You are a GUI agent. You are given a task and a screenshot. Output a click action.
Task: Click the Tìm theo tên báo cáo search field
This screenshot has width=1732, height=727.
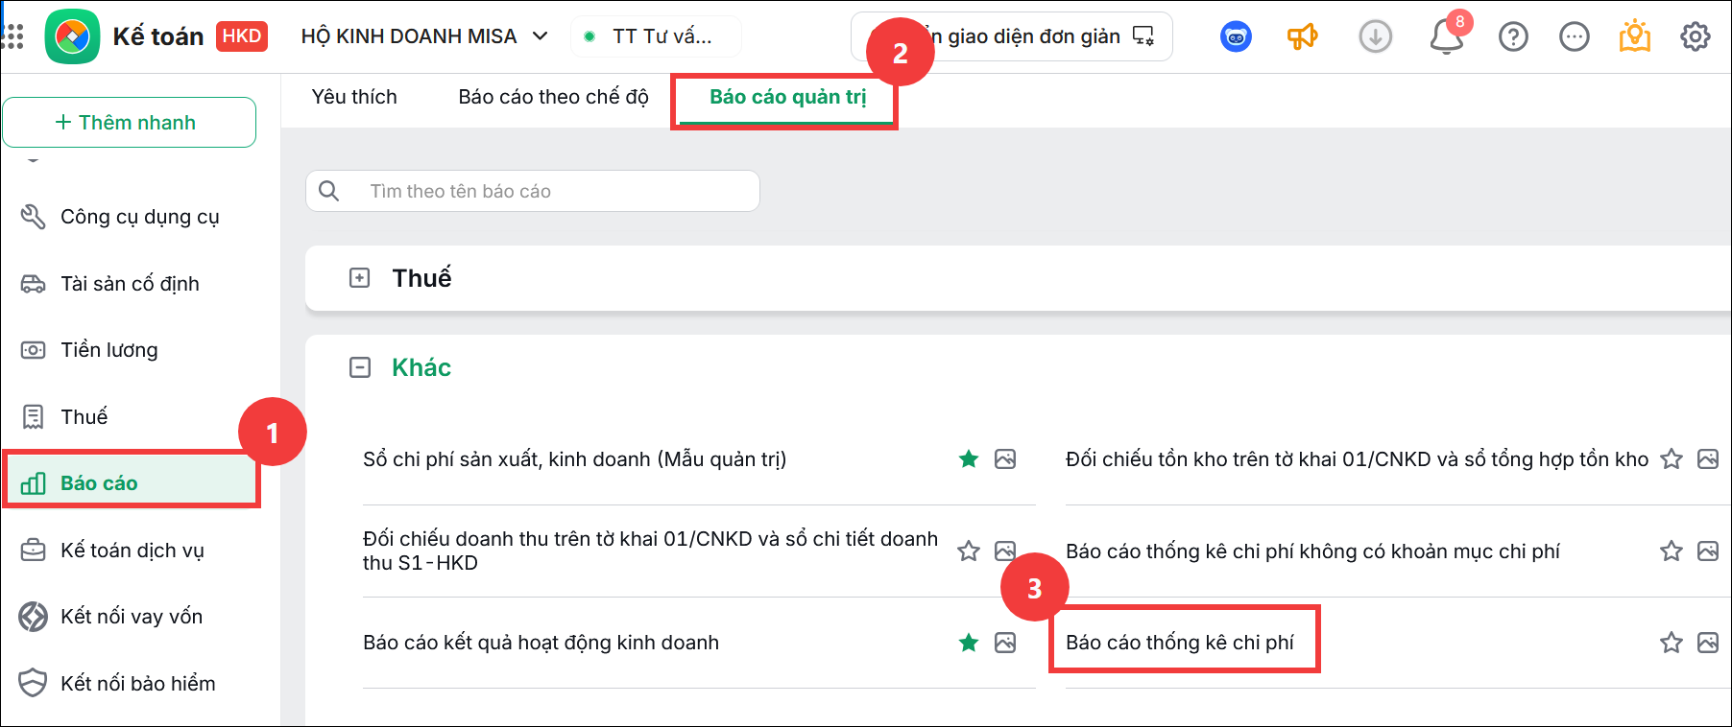[533, 191]
